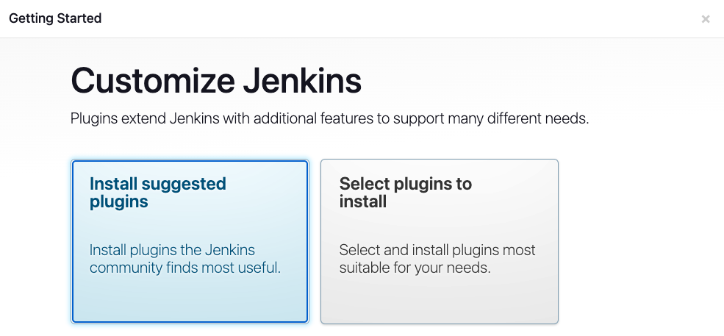Click the 'Plugins extend Jenkins' subtitle sentence
This screenshot has height=336, width=724.
click(x=329, y=118)
